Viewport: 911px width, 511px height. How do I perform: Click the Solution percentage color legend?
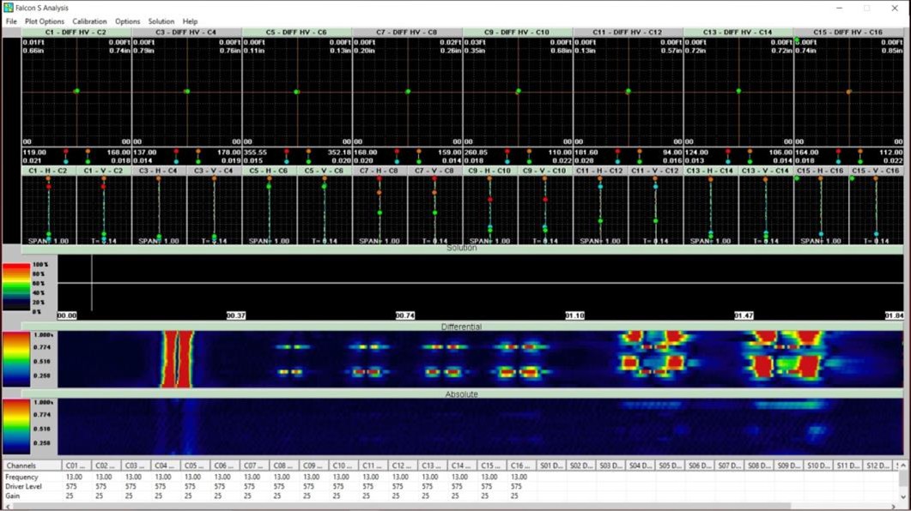(x=16, y=287)
